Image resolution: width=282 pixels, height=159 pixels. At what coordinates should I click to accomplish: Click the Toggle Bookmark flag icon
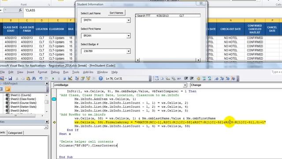click(216, 79)
